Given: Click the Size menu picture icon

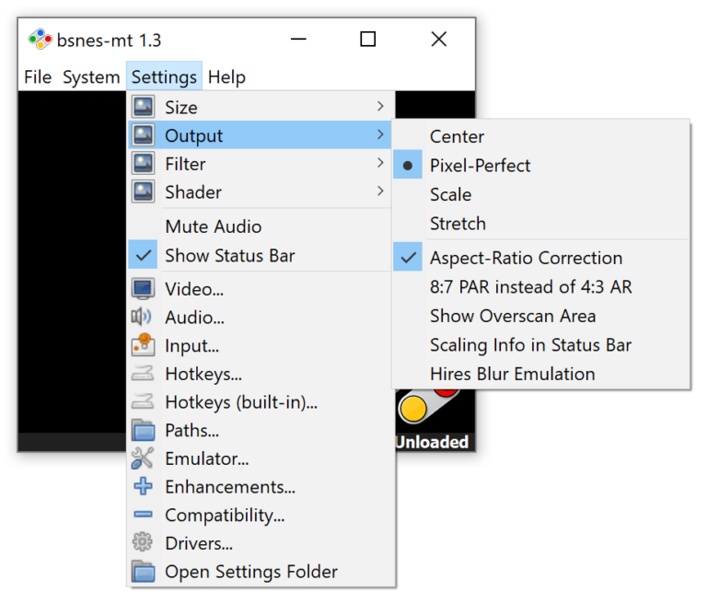Looking at the screenshot, I should (143, 107).
